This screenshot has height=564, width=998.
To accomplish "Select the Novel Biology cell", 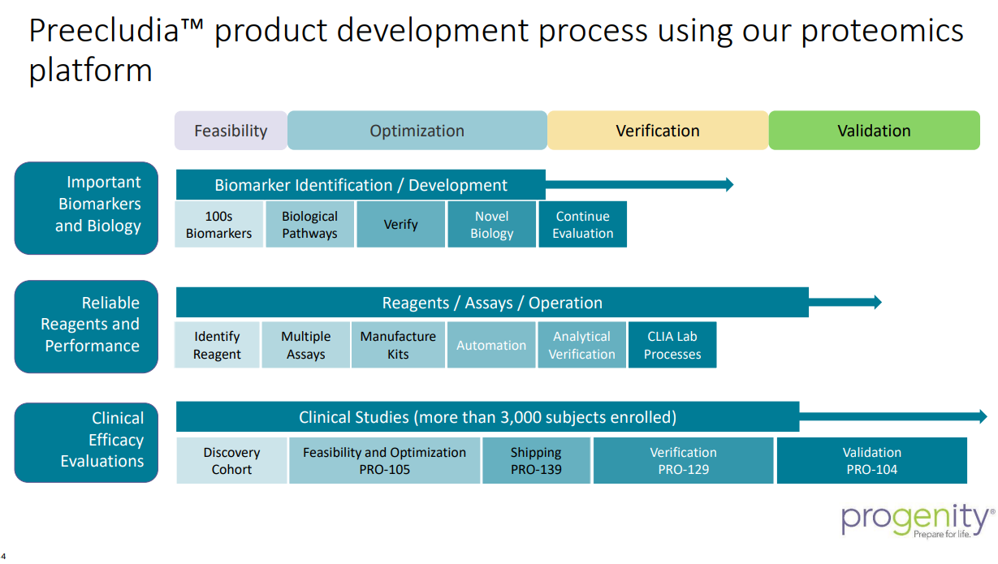I will click(492, 225).
